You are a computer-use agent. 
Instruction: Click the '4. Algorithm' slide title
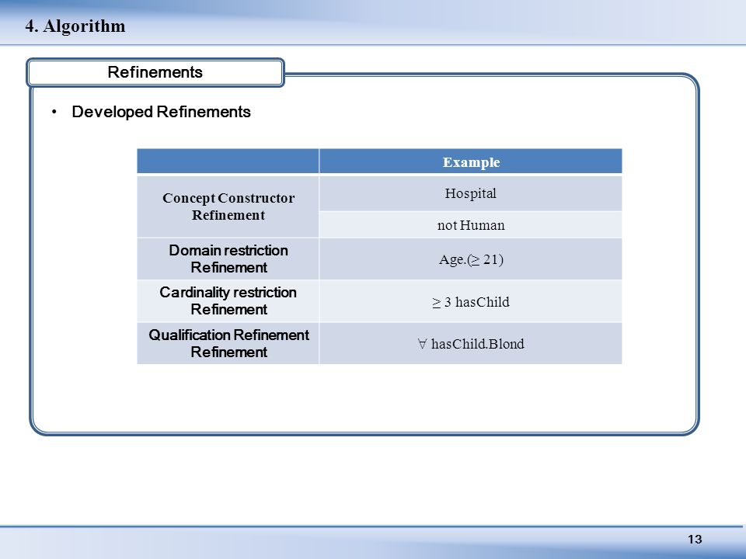pyautogui.click(x=75, y=26)
